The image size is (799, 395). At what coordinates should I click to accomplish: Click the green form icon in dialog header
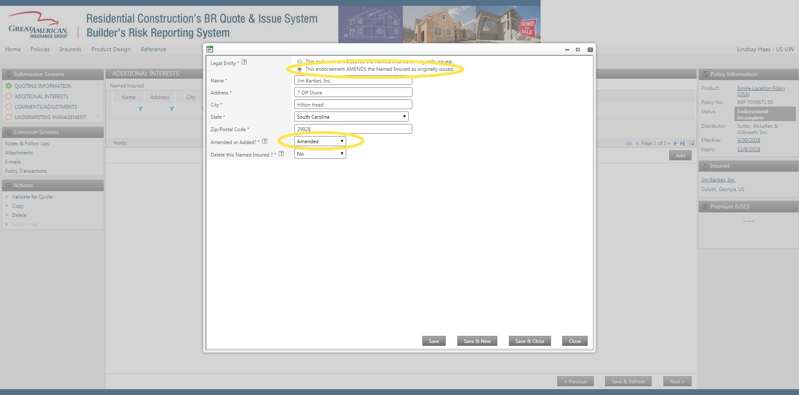coord(210,49)
